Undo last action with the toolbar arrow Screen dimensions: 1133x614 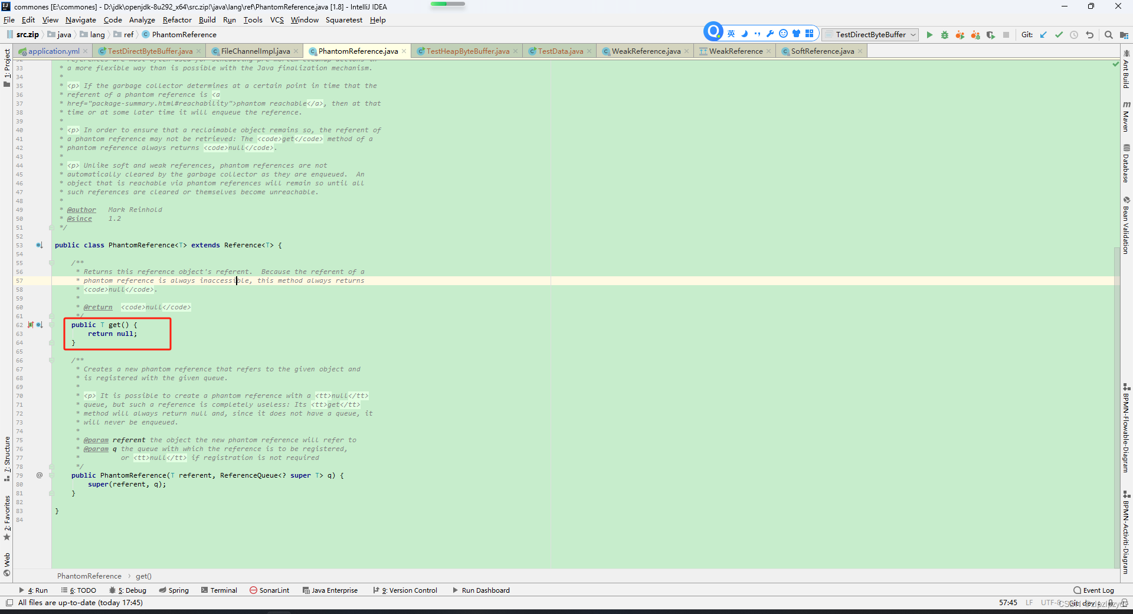1090,35
